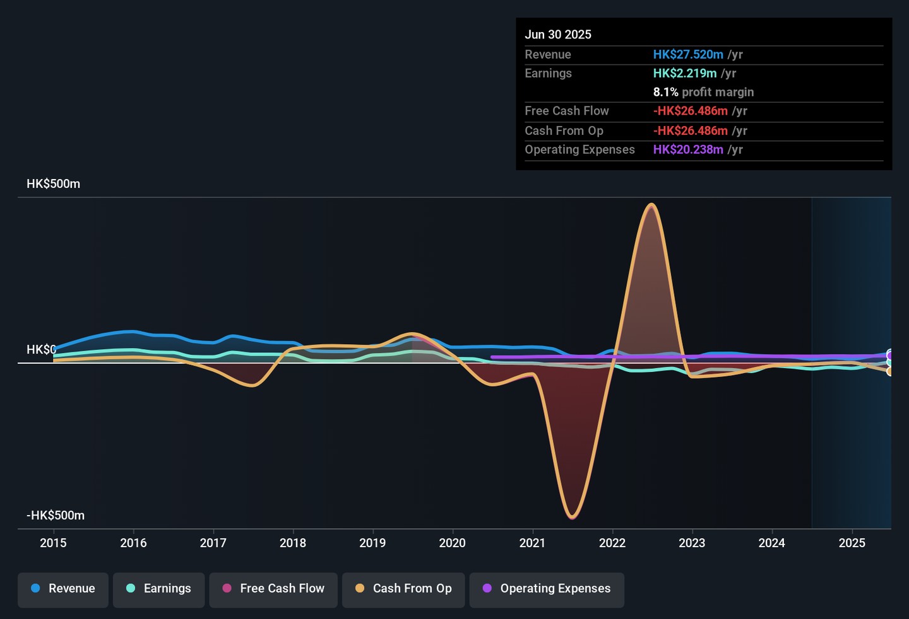
Task: Click the HK$27.520m revenue value in tooltip
Action: click(x=688, y=55)
